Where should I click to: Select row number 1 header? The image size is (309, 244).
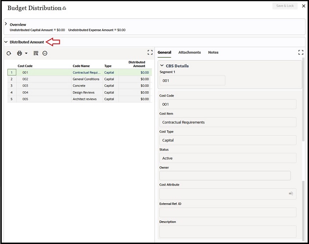click(11, 72)
